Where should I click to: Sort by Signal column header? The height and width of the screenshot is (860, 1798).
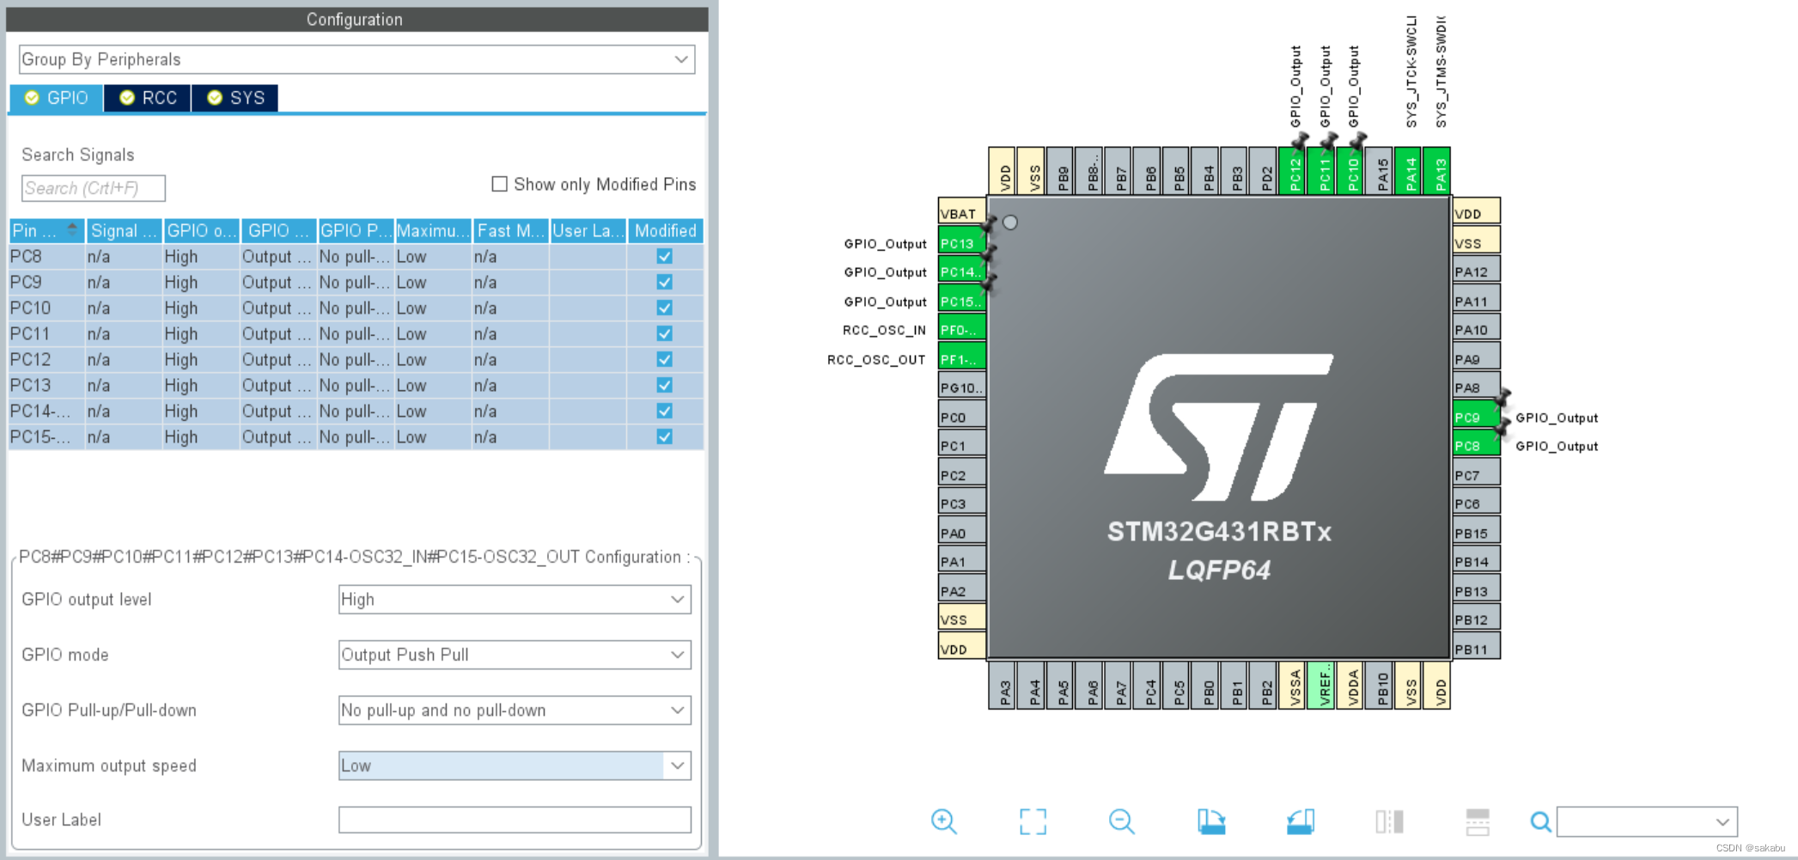(124, 230)
